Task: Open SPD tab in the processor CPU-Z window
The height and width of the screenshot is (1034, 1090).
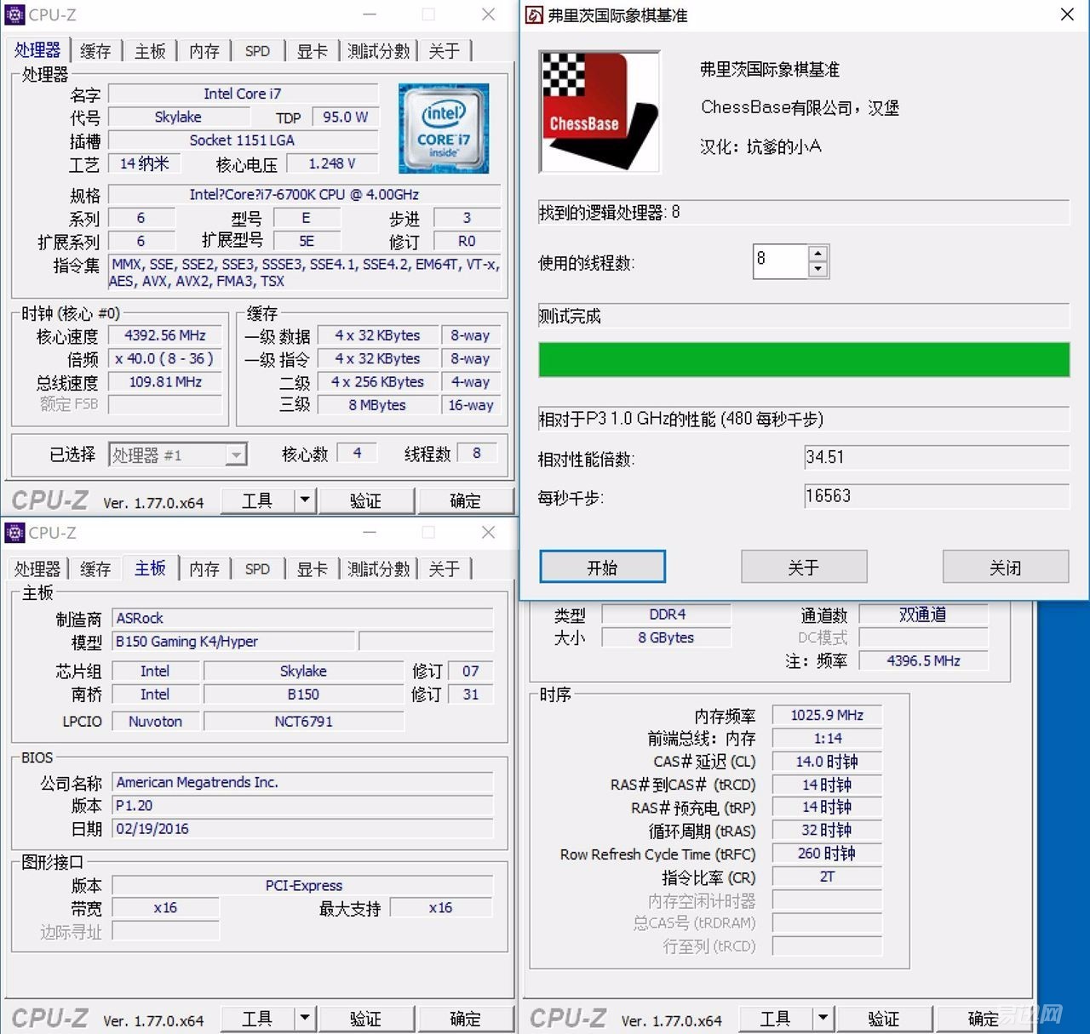Action: 257,51
